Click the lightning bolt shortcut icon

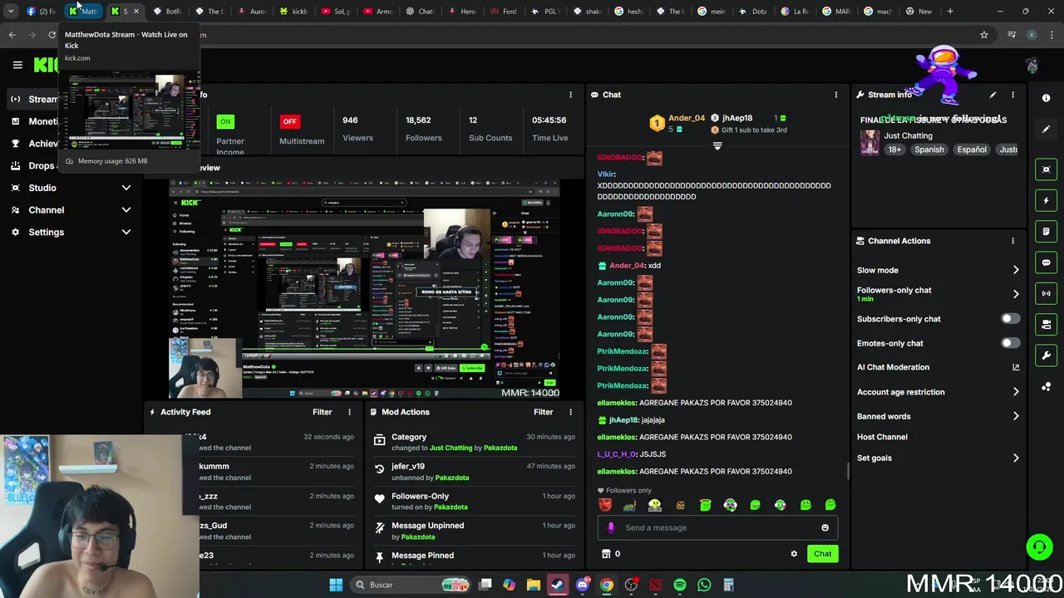click(x=1046, y=200)
